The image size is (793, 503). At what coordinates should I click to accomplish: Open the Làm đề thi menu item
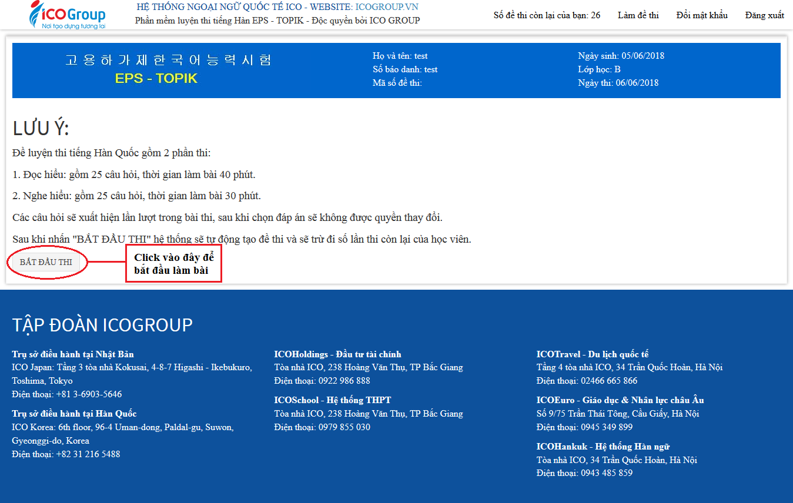pos(638,15)
